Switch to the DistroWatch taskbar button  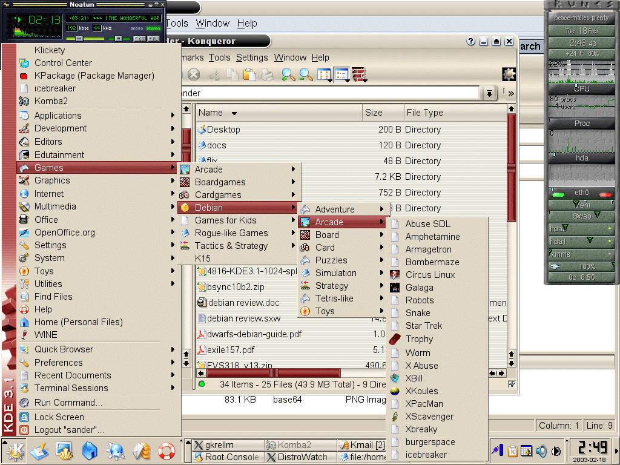tap(301, 457)
